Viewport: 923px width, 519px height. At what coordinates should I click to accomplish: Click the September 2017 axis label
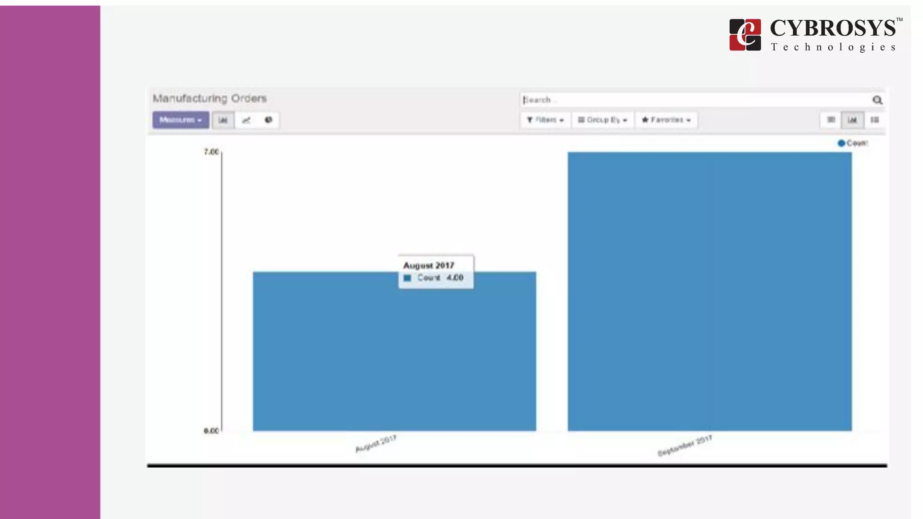tap(685, 446)
